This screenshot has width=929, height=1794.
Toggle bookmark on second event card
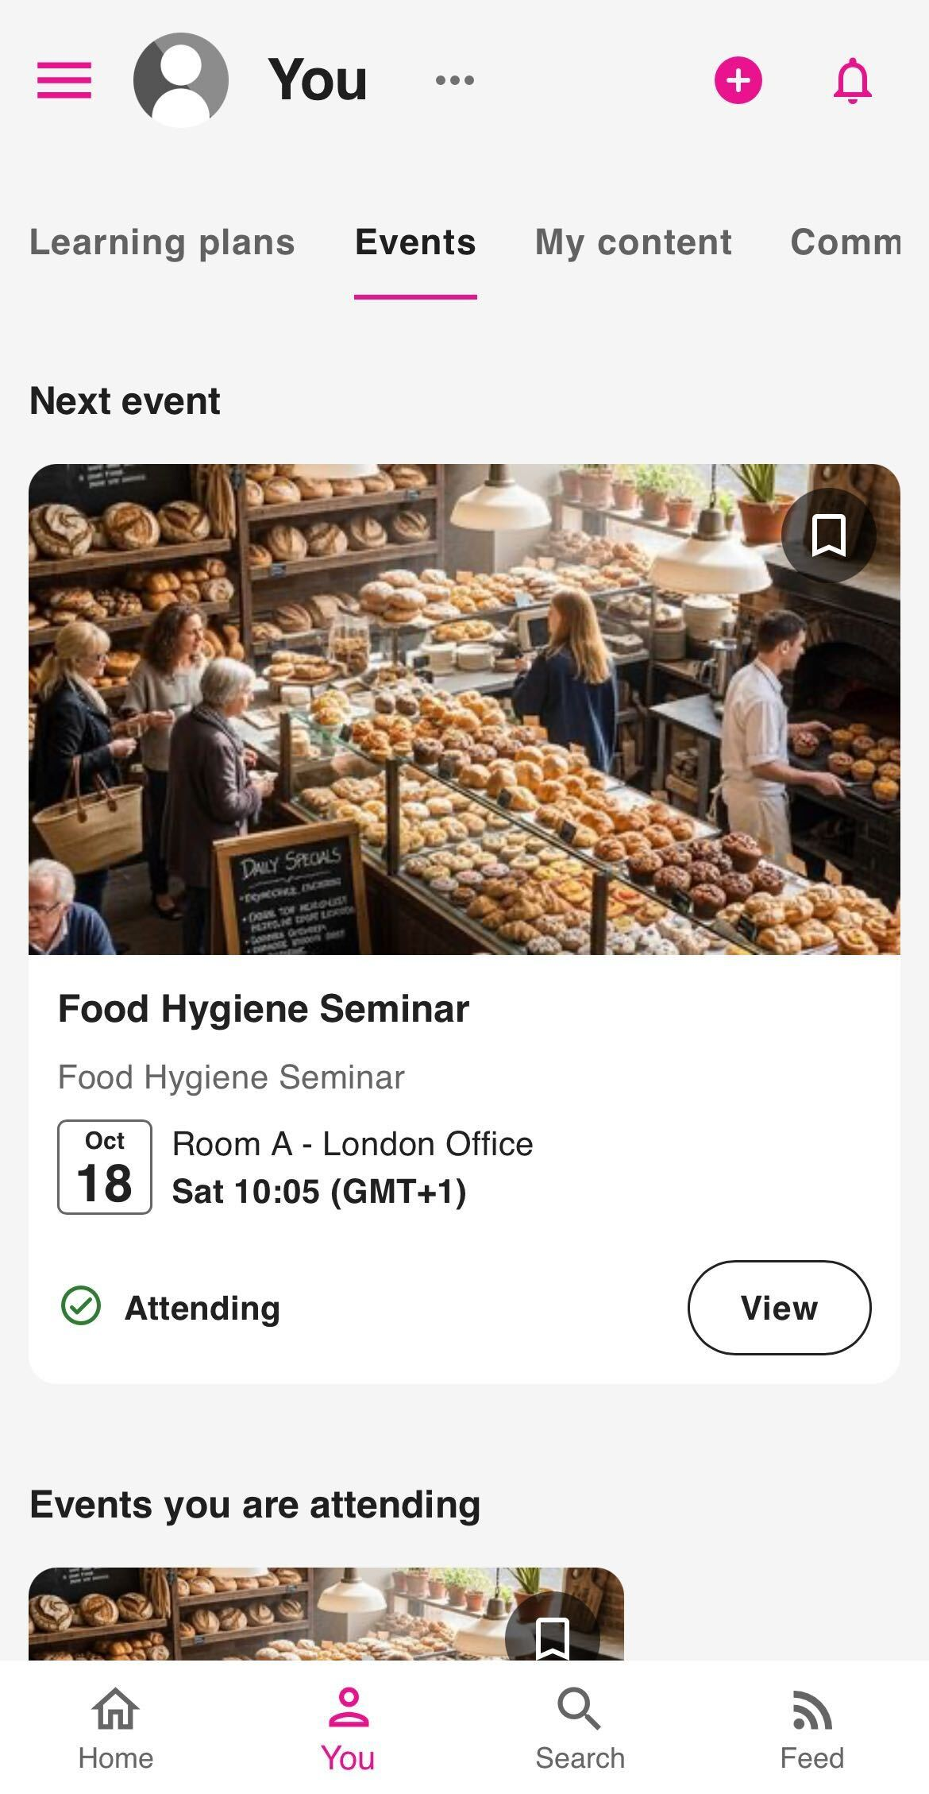tap(553, 1635)
